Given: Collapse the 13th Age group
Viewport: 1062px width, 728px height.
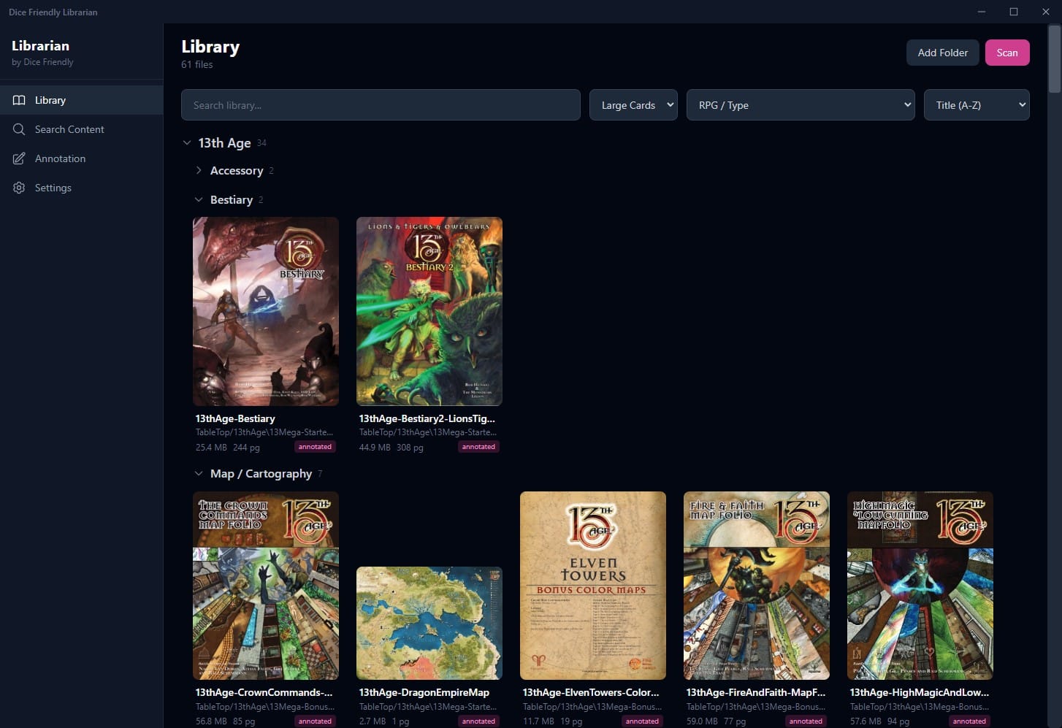Looking at the screenshot, I should [x=187, y=142].
